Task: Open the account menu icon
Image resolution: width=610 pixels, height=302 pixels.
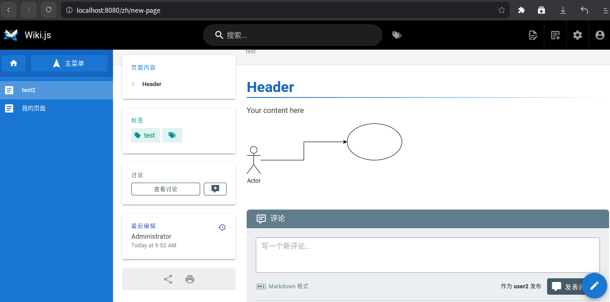Action: (600, 35)
